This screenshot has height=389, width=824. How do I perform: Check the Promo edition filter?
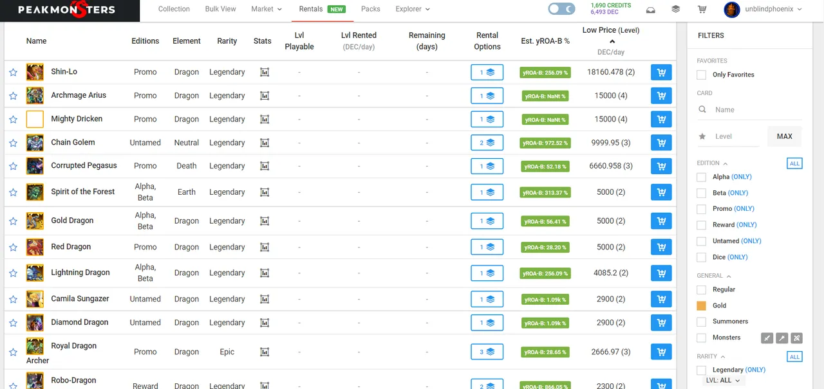click(702, 209)
